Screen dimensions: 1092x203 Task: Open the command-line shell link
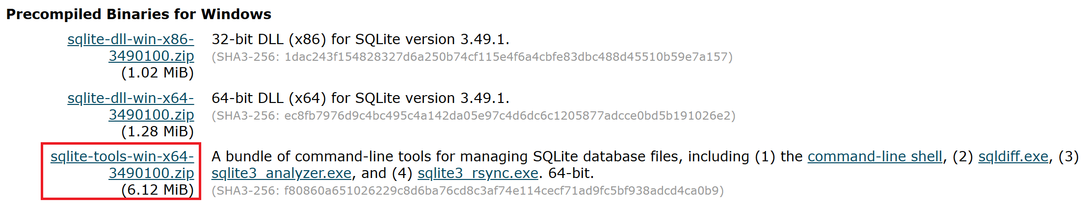click(x=875, y=157)
